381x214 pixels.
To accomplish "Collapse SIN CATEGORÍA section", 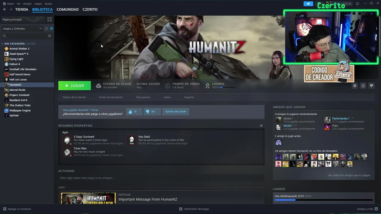I will click(3, 44).
